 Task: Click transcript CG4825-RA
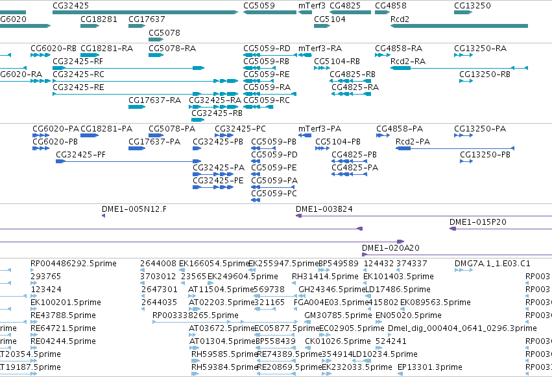coord(355,87)
